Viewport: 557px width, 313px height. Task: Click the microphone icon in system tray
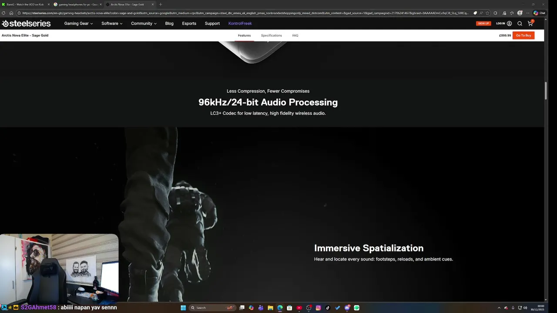coord(513,308)
